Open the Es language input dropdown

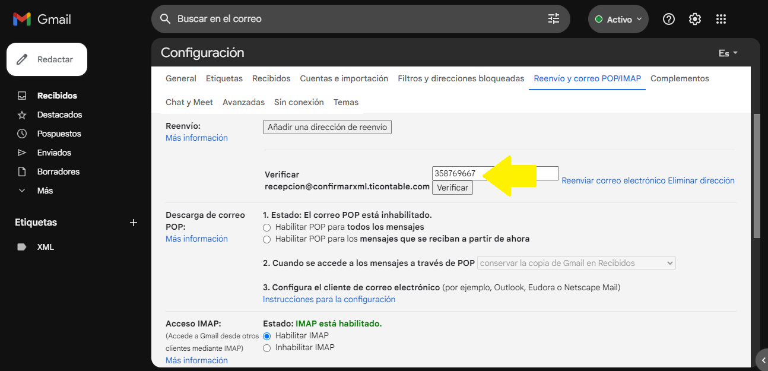pyautogui.click(x=728, y=53)
